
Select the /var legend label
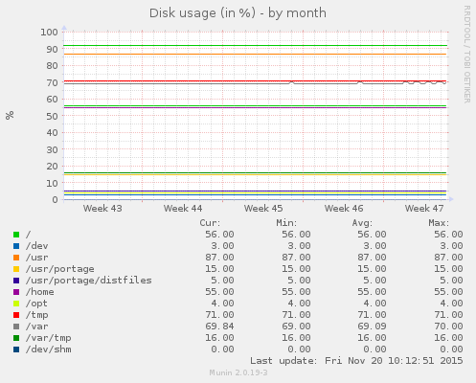[x=37, y=327]
